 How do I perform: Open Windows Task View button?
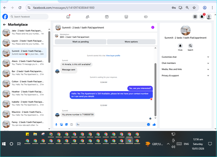[19, 144]
